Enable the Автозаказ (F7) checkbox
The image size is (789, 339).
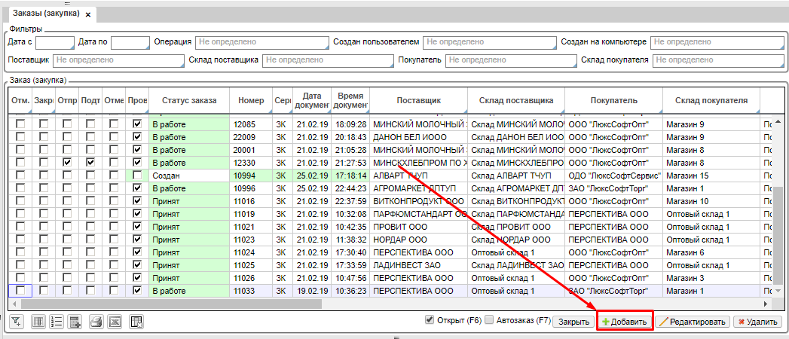[x=488, y=319]
